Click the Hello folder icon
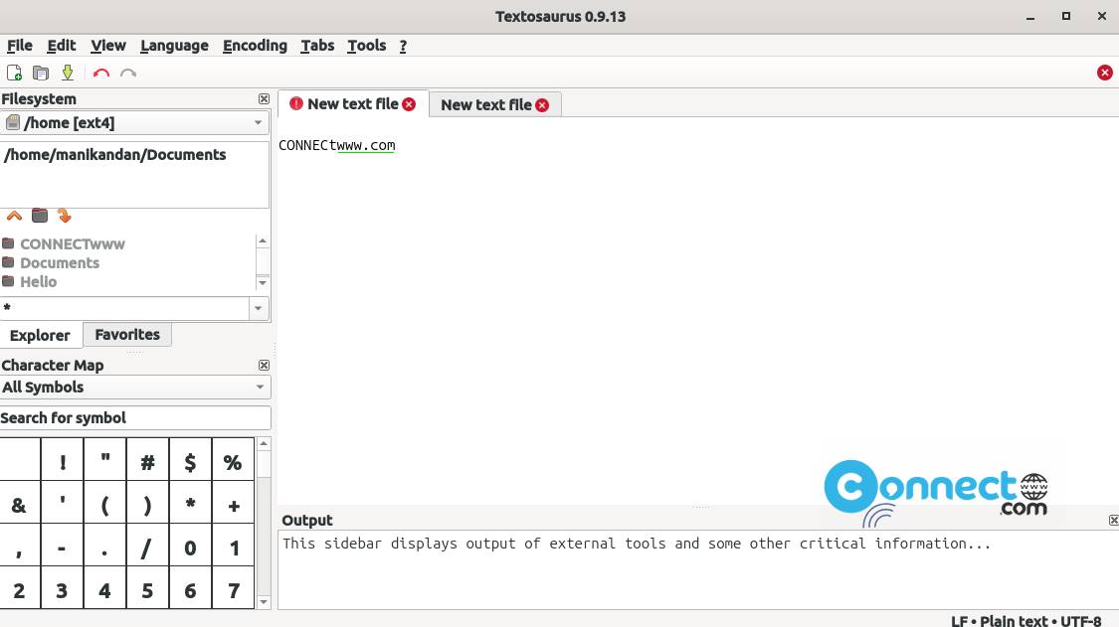The height and width of the screenshot is (627, 1119). pyautogui.click(x=9, y=281)
